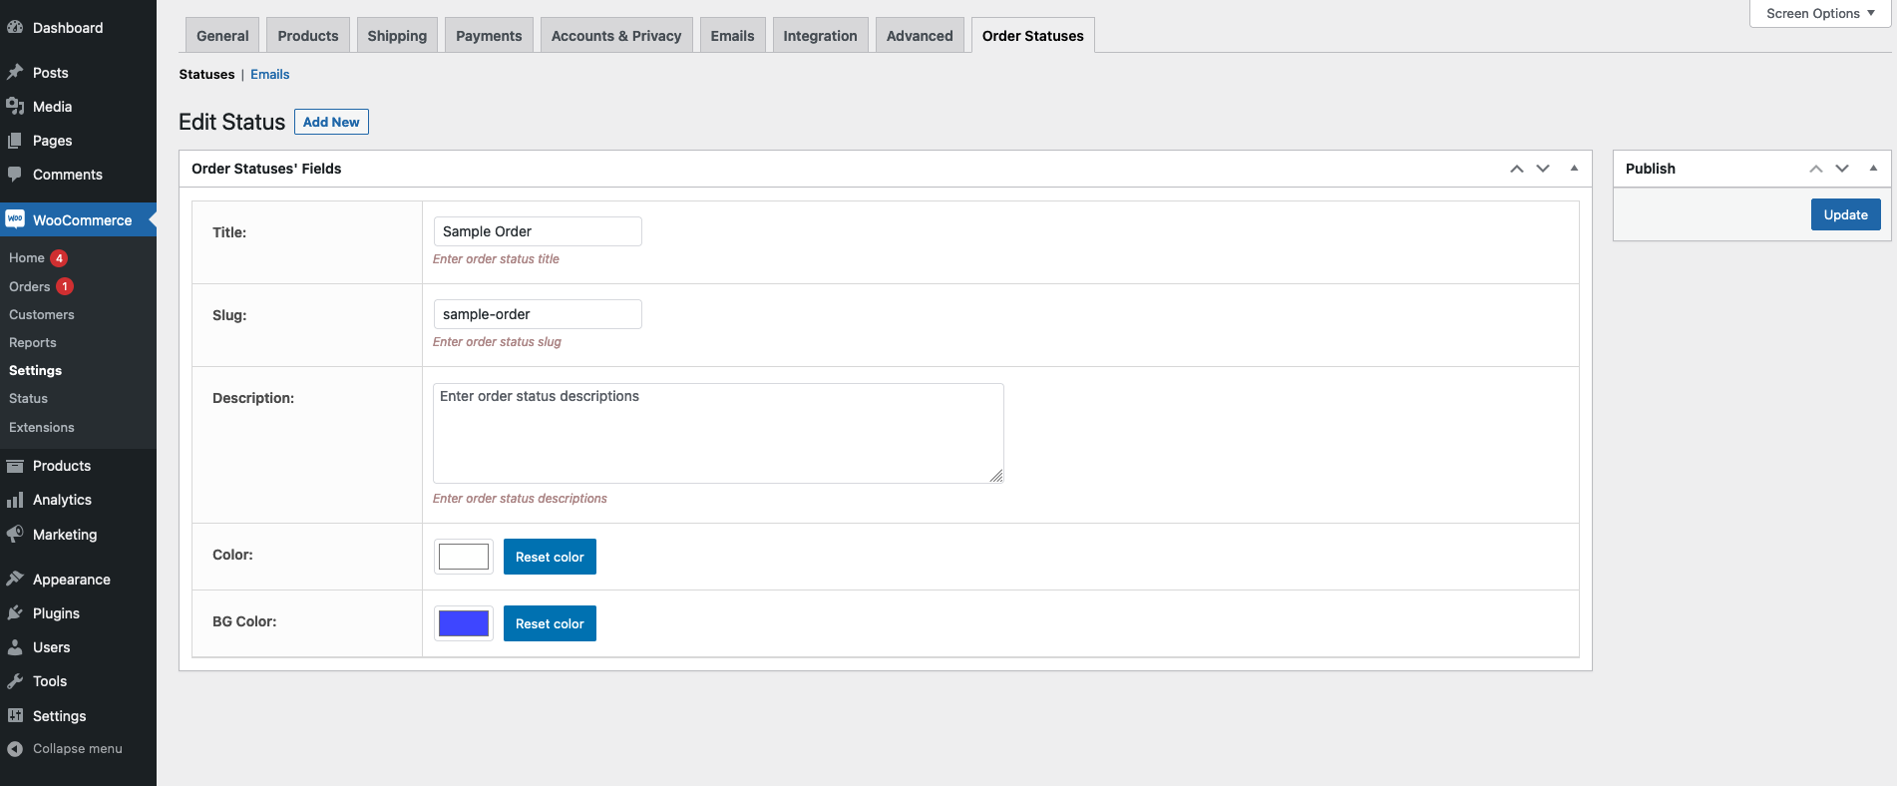Viewport: 1897px width, 786px height.
Task: Move Publish panel down arrow
Action: 1842,169
